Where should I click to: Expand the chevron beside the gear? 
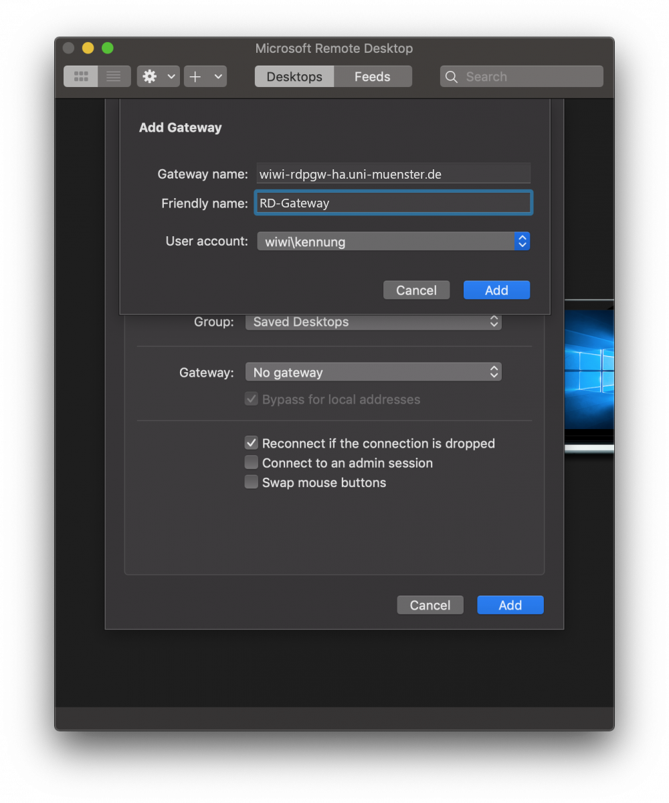[171, 76]
